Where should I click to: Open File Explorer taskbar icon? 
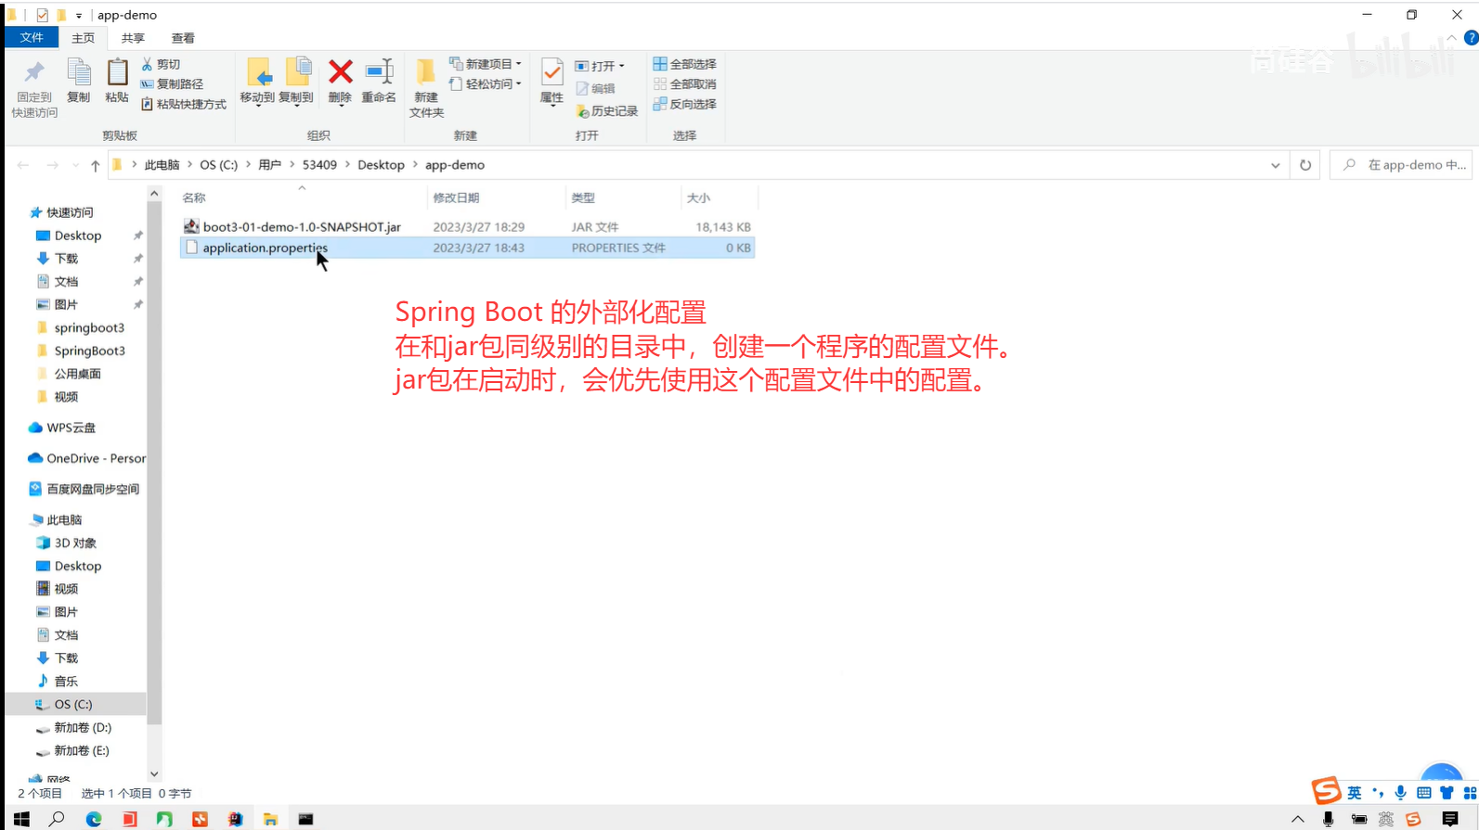(x=270, y=819)
